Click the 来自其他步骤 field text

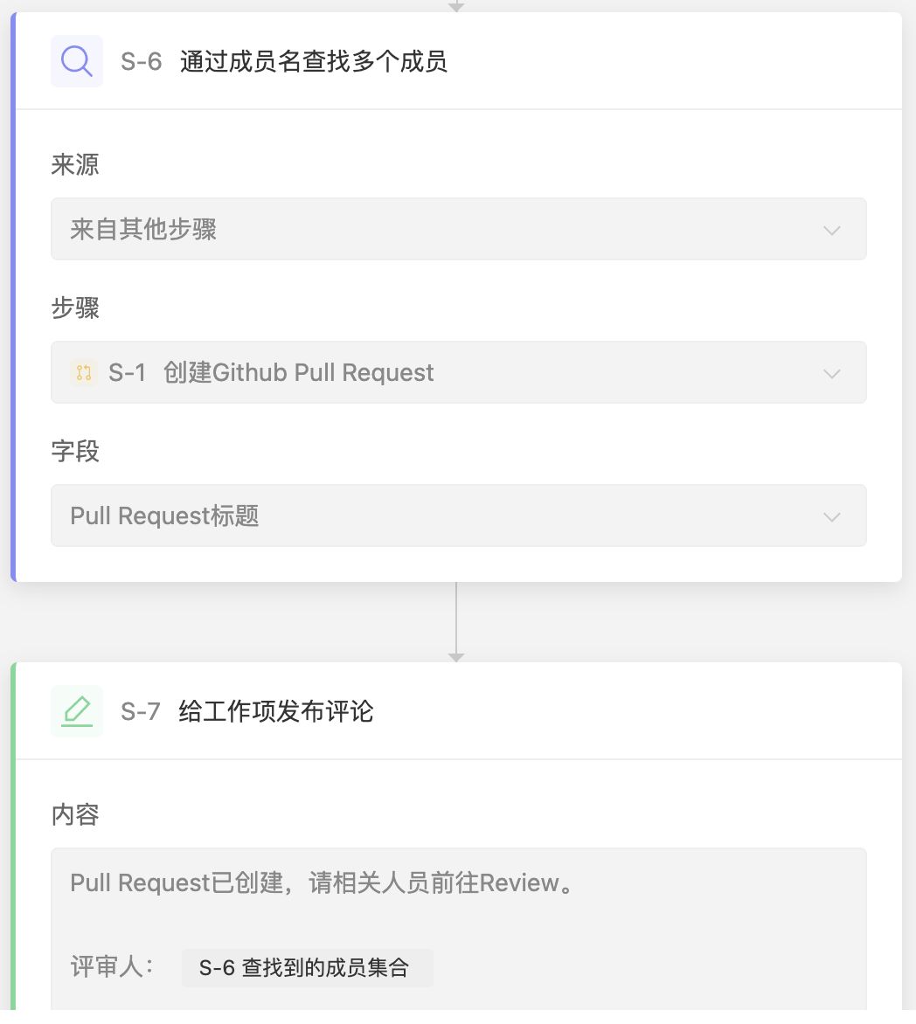click(x=142, y=229)
